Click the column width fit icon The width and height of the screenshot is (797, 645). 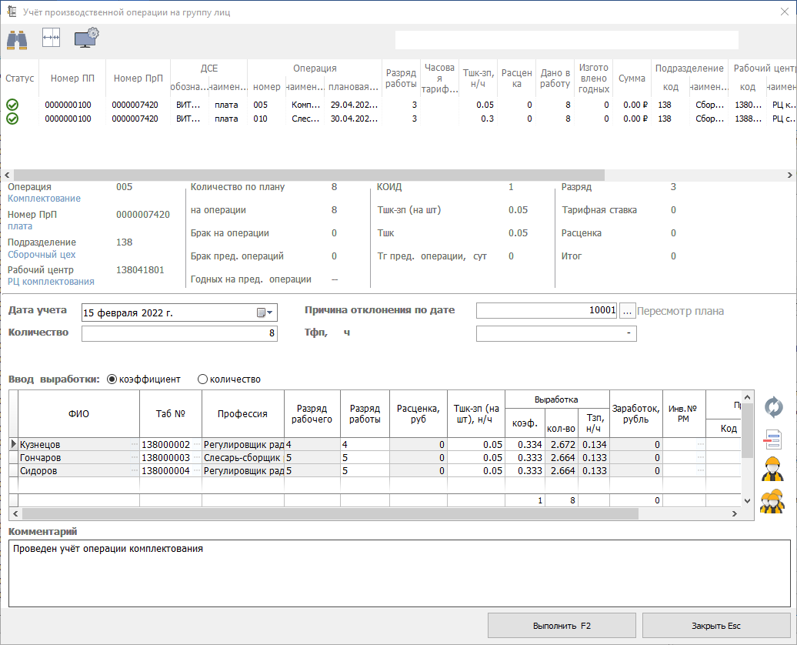click(x=51, y=38)
